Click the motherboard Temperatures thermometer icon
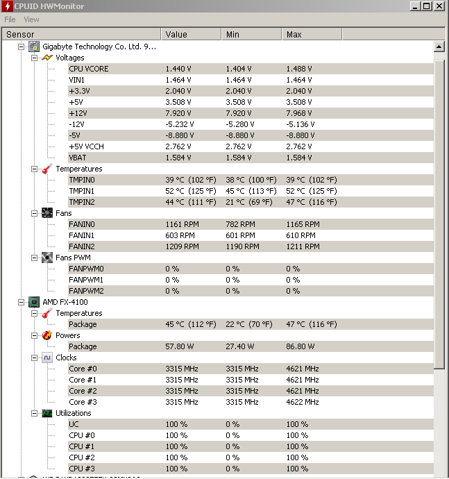449x479 pixels. [x=47, y=169]
